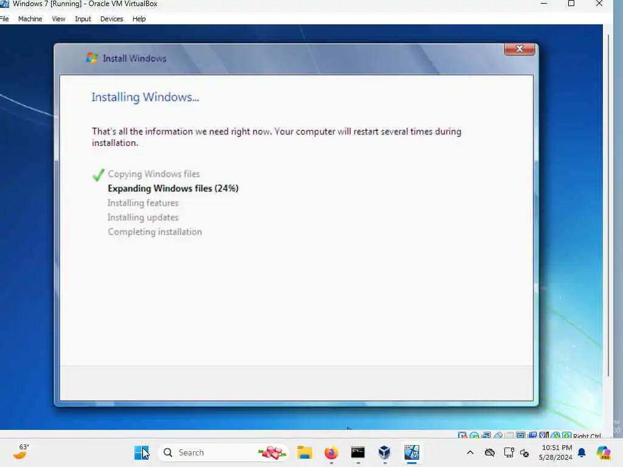Click the 'Installing features' step text
Viewport: 623px width, 467px height.
pyautogui.click(x=143, y=203)
